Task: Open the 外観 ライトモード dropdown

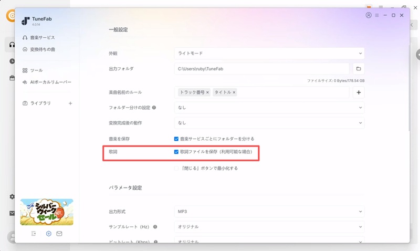Action: 269,54
